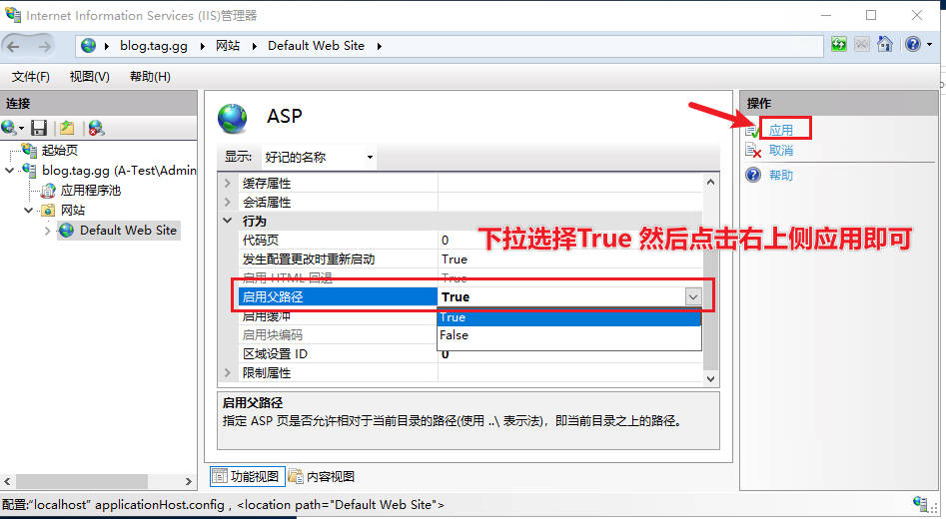
Task: Switch to 内容视图 tab
Action: tap(322, 477)
